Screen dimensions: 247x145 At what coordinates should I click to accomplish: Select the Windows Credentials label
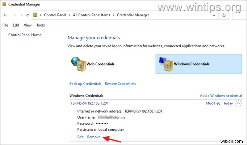point(192,64)
